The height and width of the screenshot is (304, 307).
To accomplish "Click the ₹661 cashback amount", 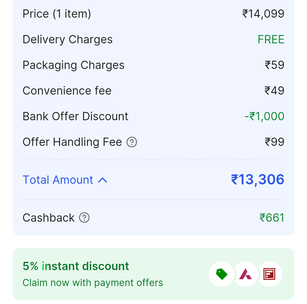I will coord(272,218).
